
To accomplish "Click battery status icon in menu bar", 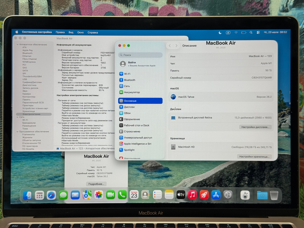I will click(244, 33).
